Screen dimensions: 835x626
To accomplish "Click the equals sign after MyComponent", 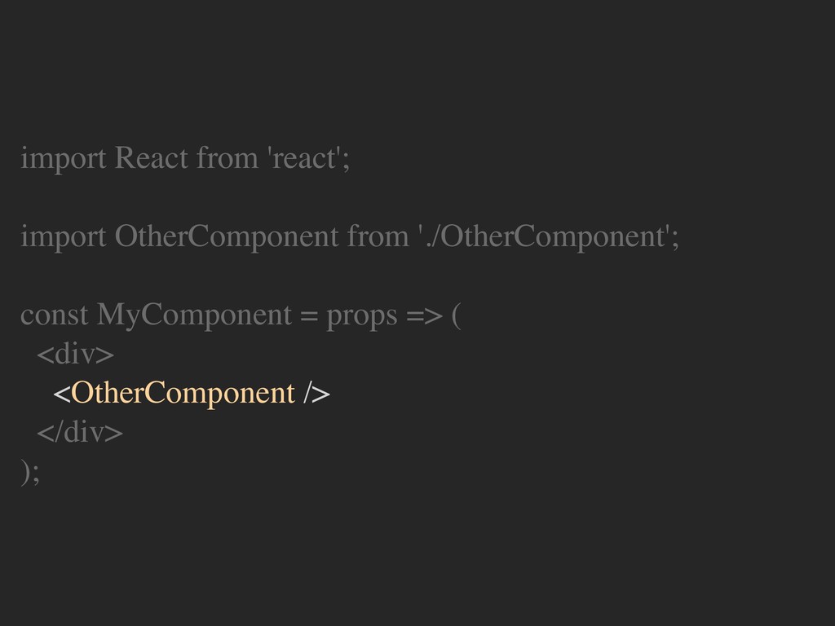I will tap(309, 315).
